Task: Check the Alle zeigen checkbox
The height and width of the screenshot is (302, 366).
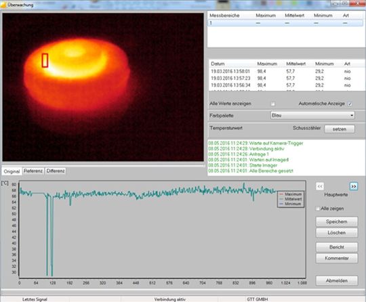Action: 318,209
